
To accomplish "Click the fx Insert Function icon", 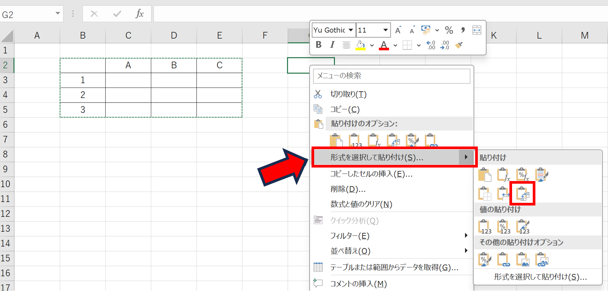I will click(140, 14).
